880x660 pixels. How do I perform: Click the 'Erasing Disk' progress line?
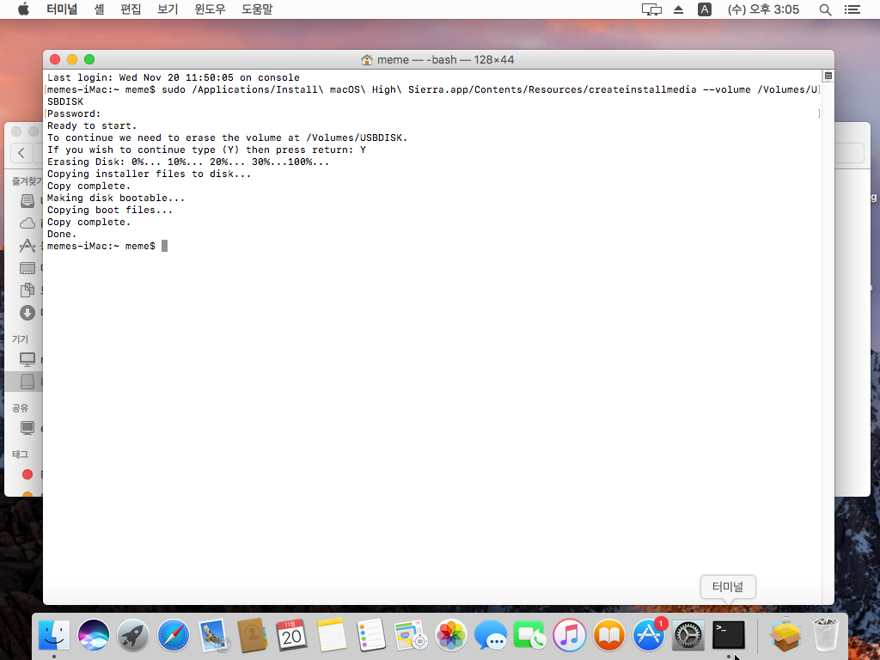(x=188, y=162)
